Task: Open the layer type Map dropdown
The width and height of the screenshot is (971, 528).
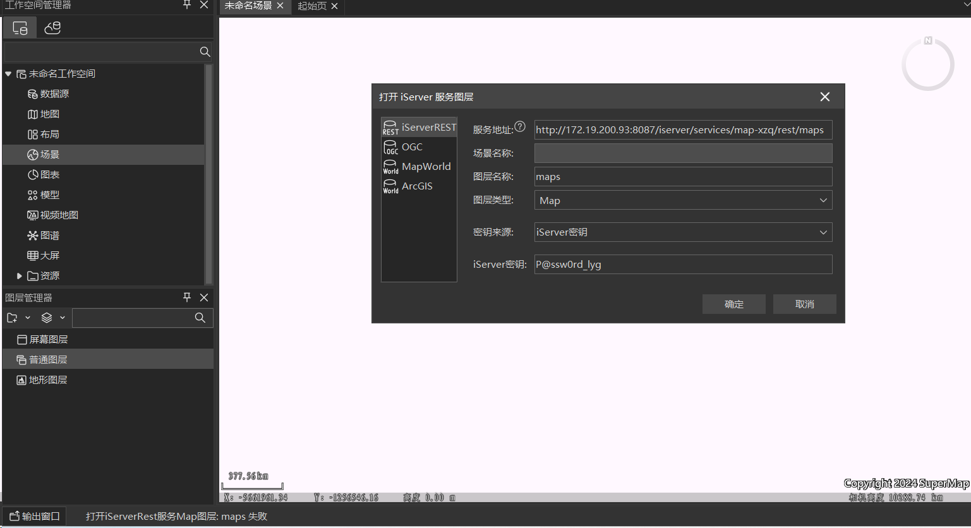Action: [683, 200]
